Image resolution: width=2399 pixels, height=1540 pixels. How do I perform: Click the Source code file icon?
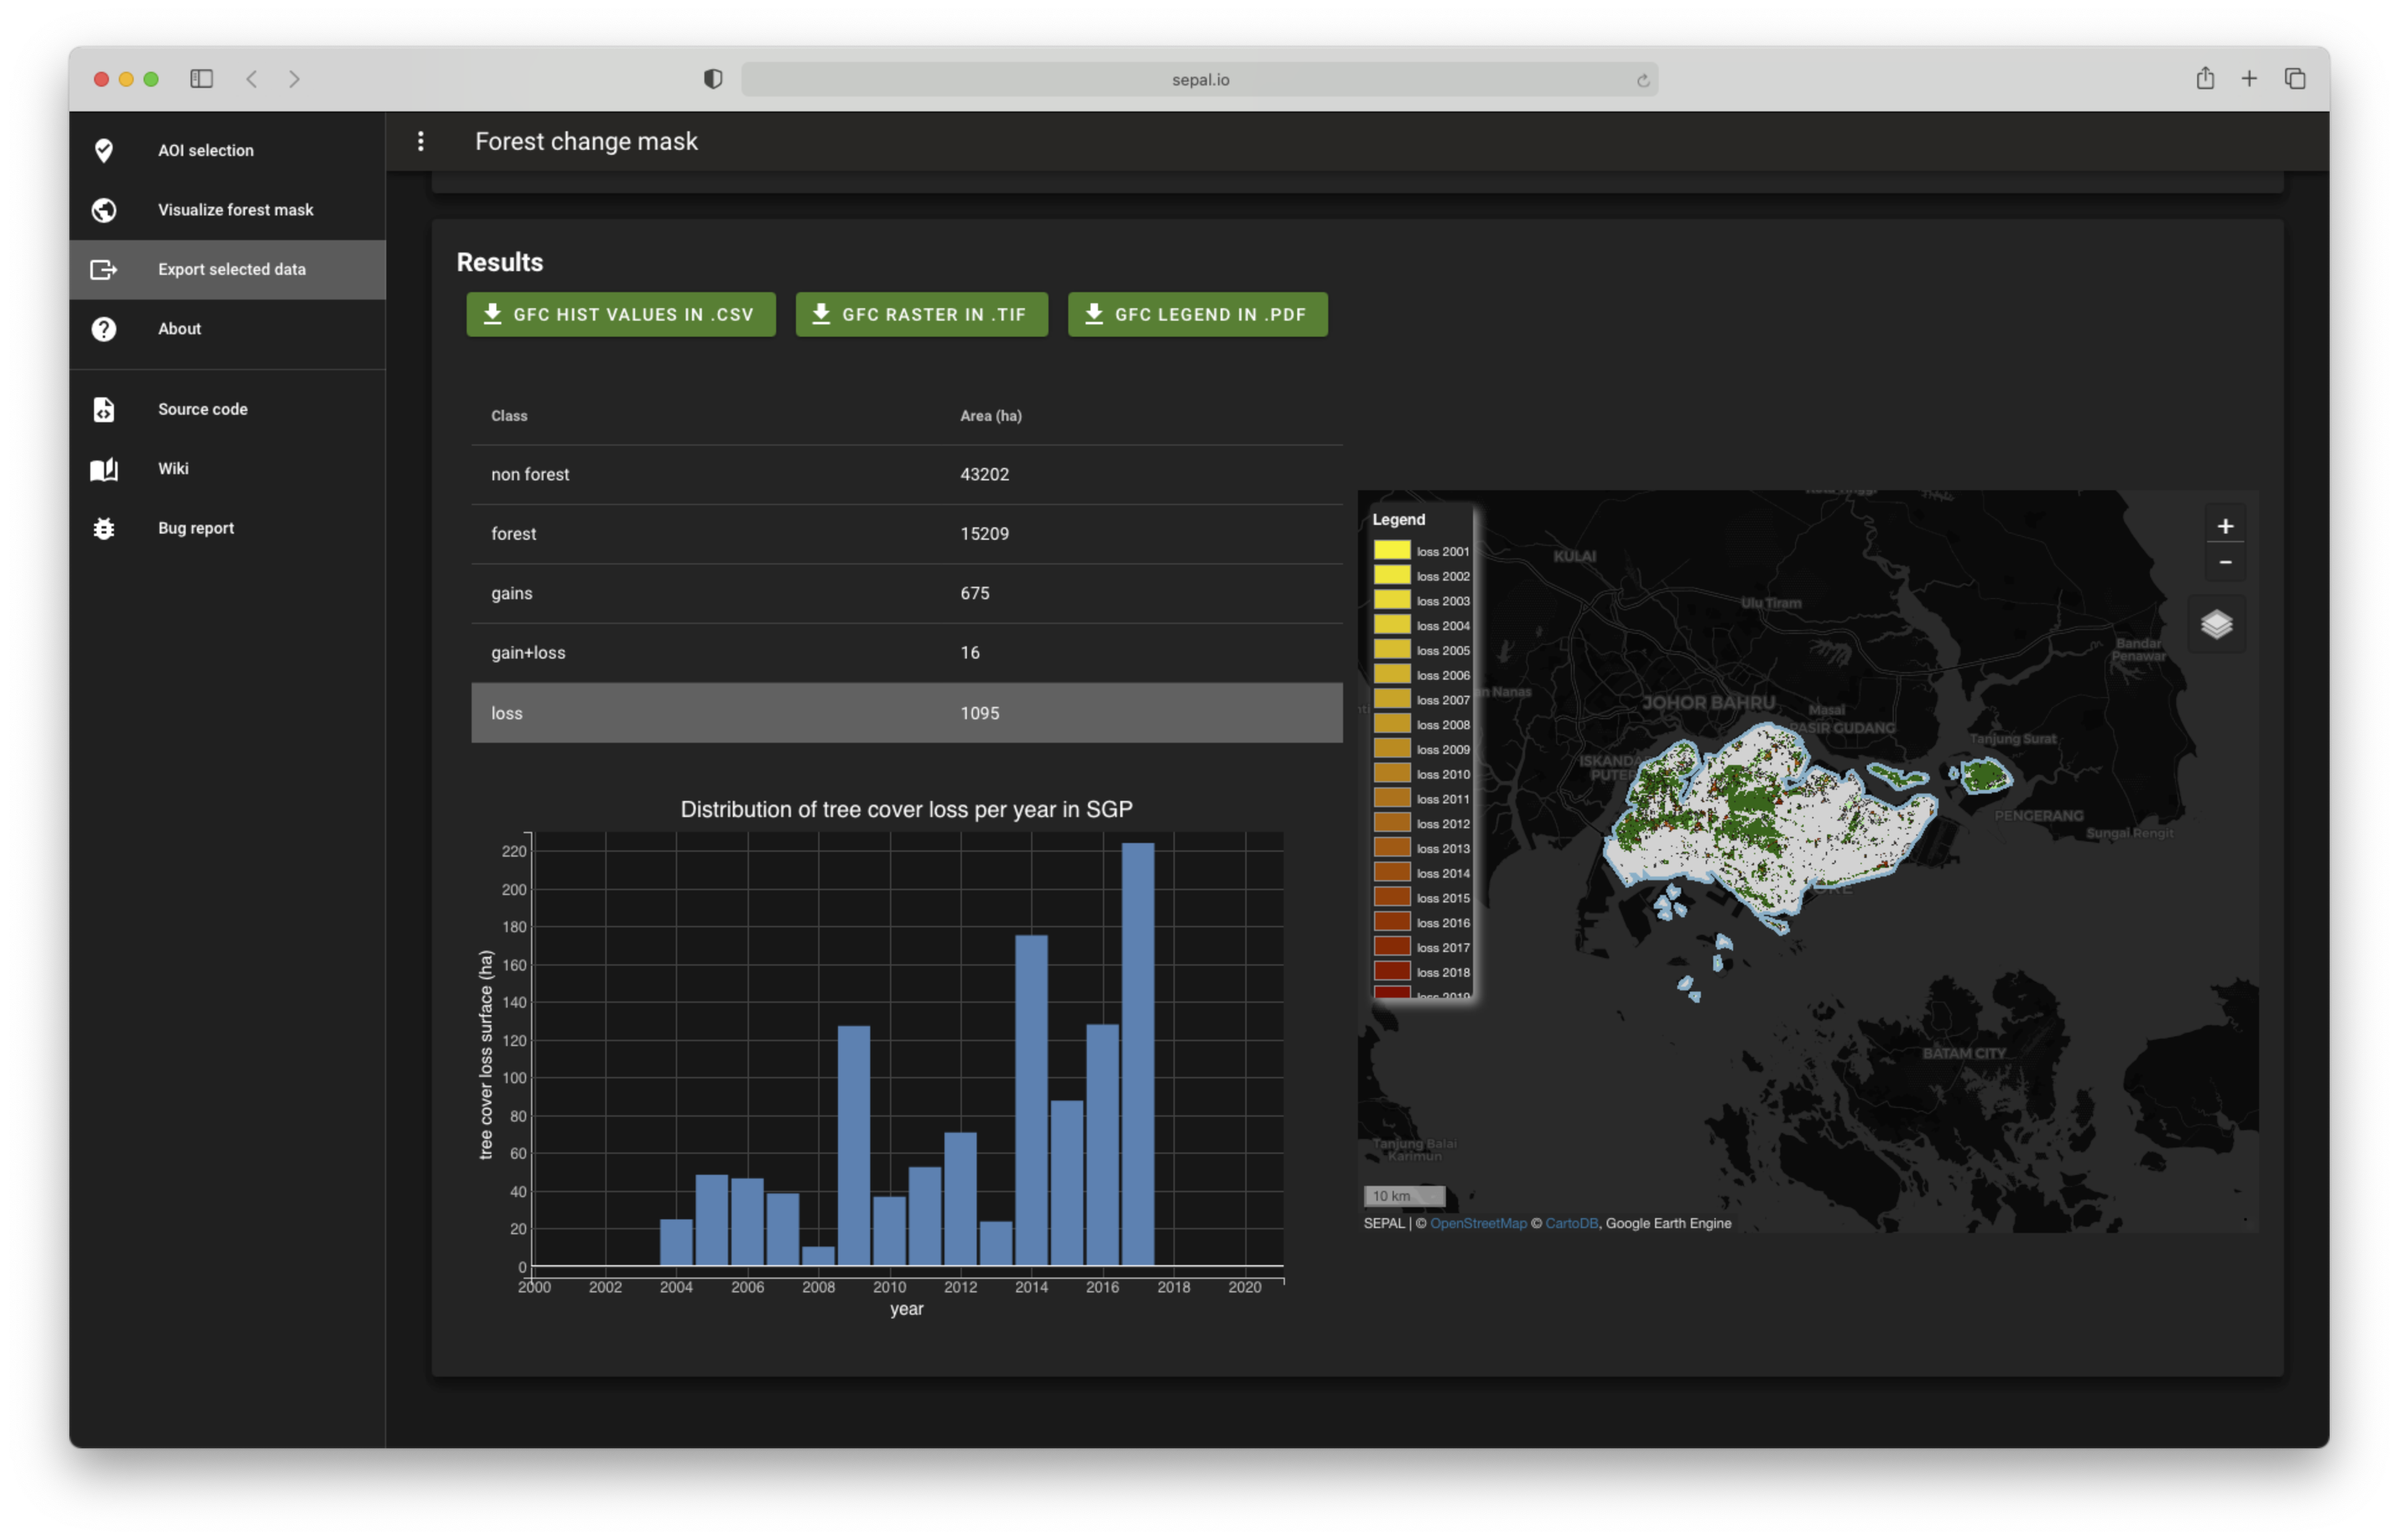pyautogui.click(x=104, y=409)
